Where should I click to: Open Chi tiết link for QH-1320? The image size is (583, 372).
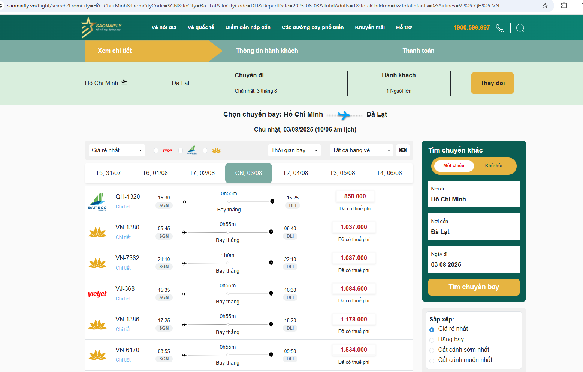[x=123, y=207]
